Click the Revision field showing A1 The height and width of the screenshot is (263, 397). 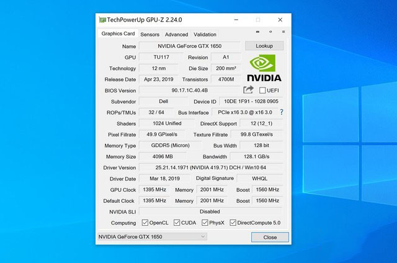[226, 57]
